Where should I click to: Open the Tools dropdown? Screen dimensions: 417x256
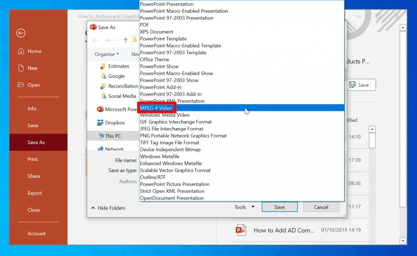coord(244,207)
